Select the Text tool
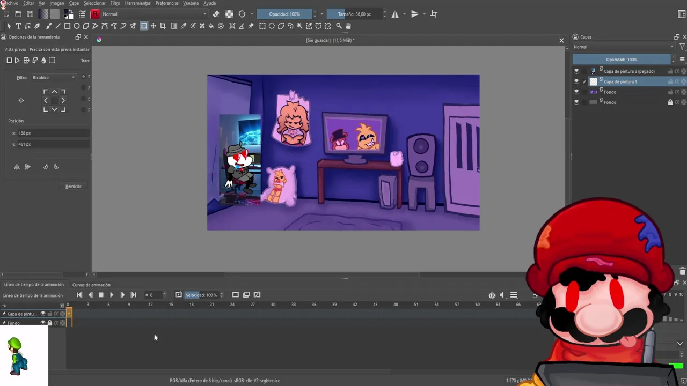Viewport: 687px width, 386px height. pos(18,26)
